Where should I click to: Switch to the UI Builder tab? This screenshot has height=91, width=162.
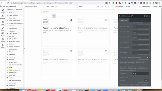pos(10,10)
